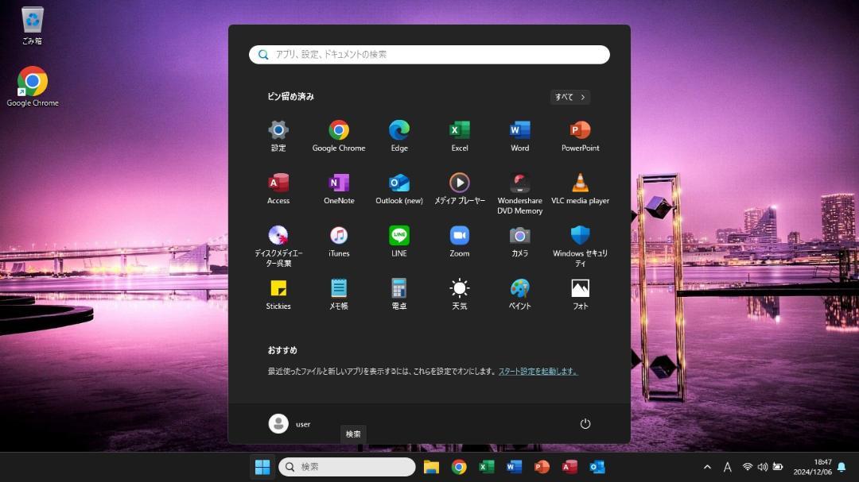Launch メディア プレーヤー app
The height and width of the screenshot is (482, 859).
pyautogui.click(x=459, y=189)
